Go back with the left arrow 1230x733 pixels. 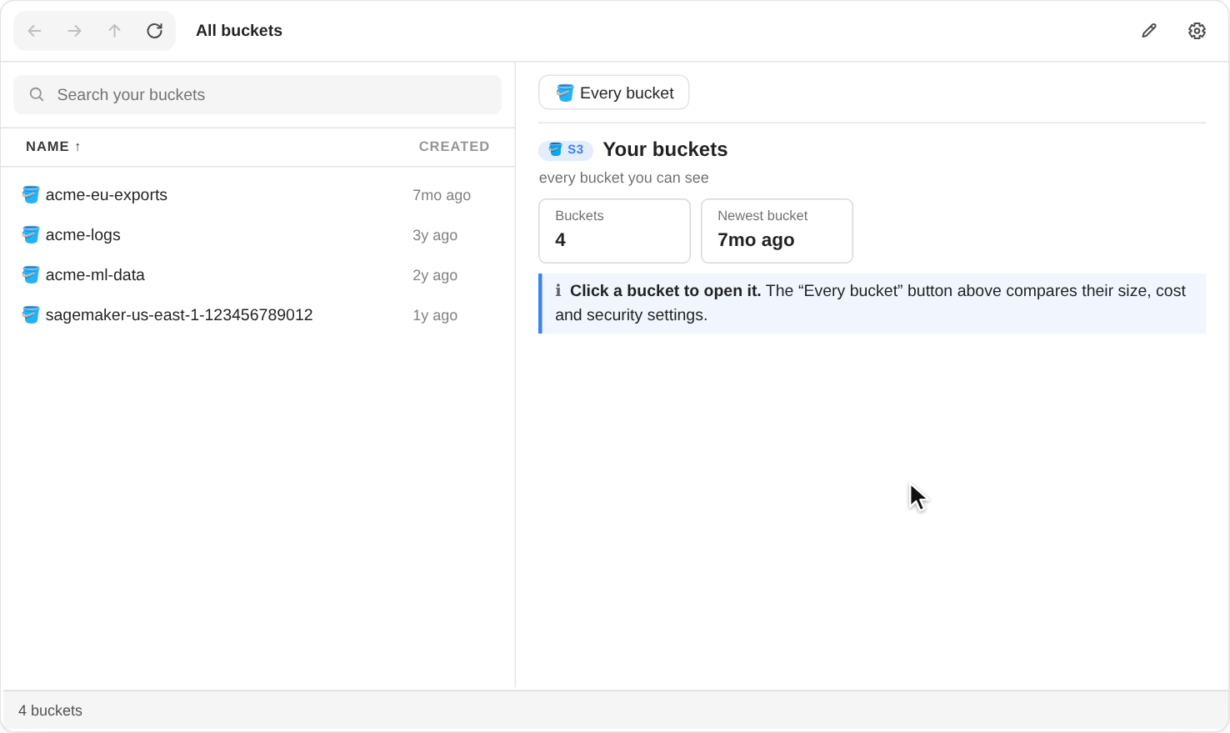pyautogui.click(x=35, y=31)
